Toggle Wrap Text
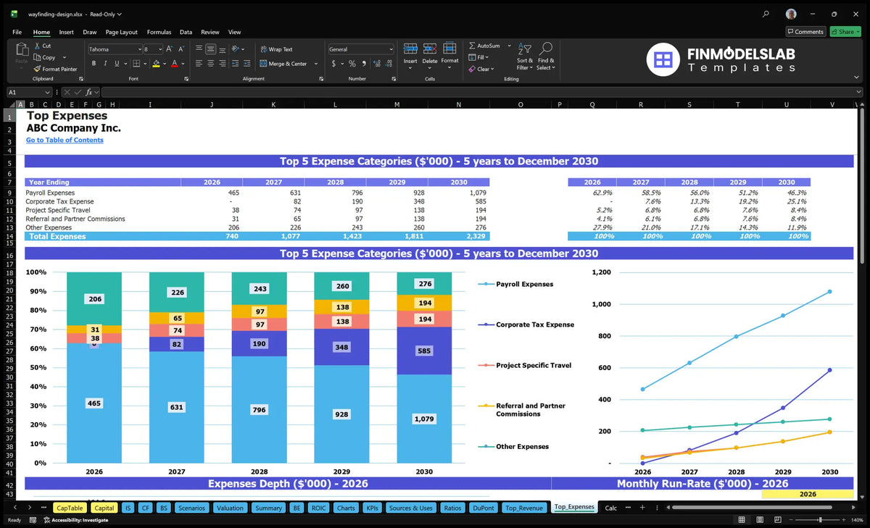The height and width of the screenshot is (528, 870). (276, 49)
